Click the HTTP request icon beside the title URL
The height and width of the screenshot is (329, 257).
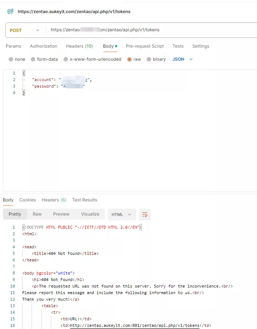pyautogui.click(x=11, y=11)
